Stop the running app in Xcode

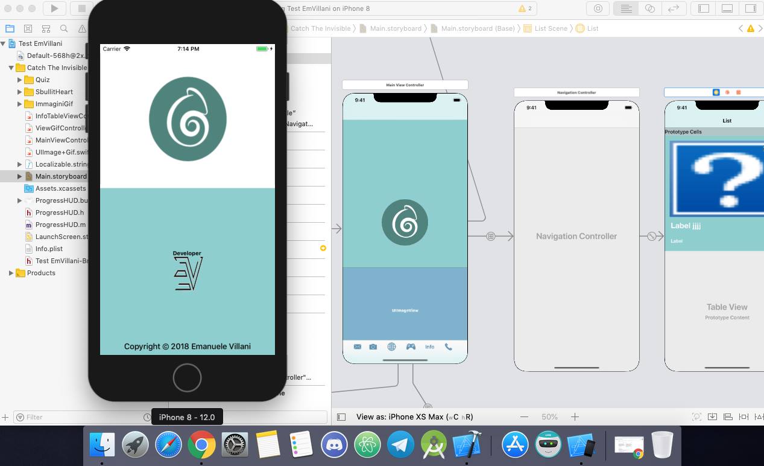[81, 8]
